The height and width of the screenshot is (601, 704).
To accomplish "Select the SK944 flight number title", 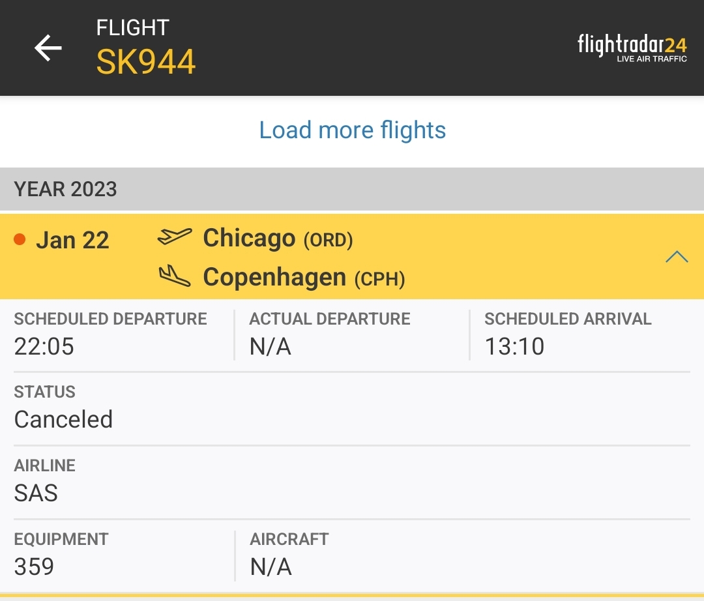I will coord(146,63).
